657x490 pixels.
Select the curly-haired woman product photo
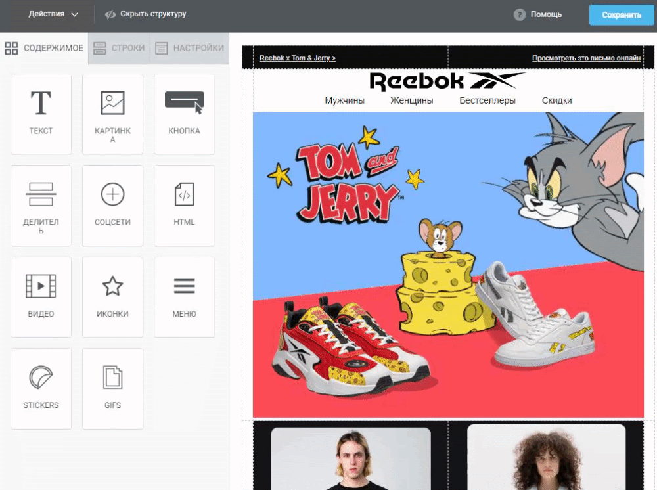pos(546,457)
